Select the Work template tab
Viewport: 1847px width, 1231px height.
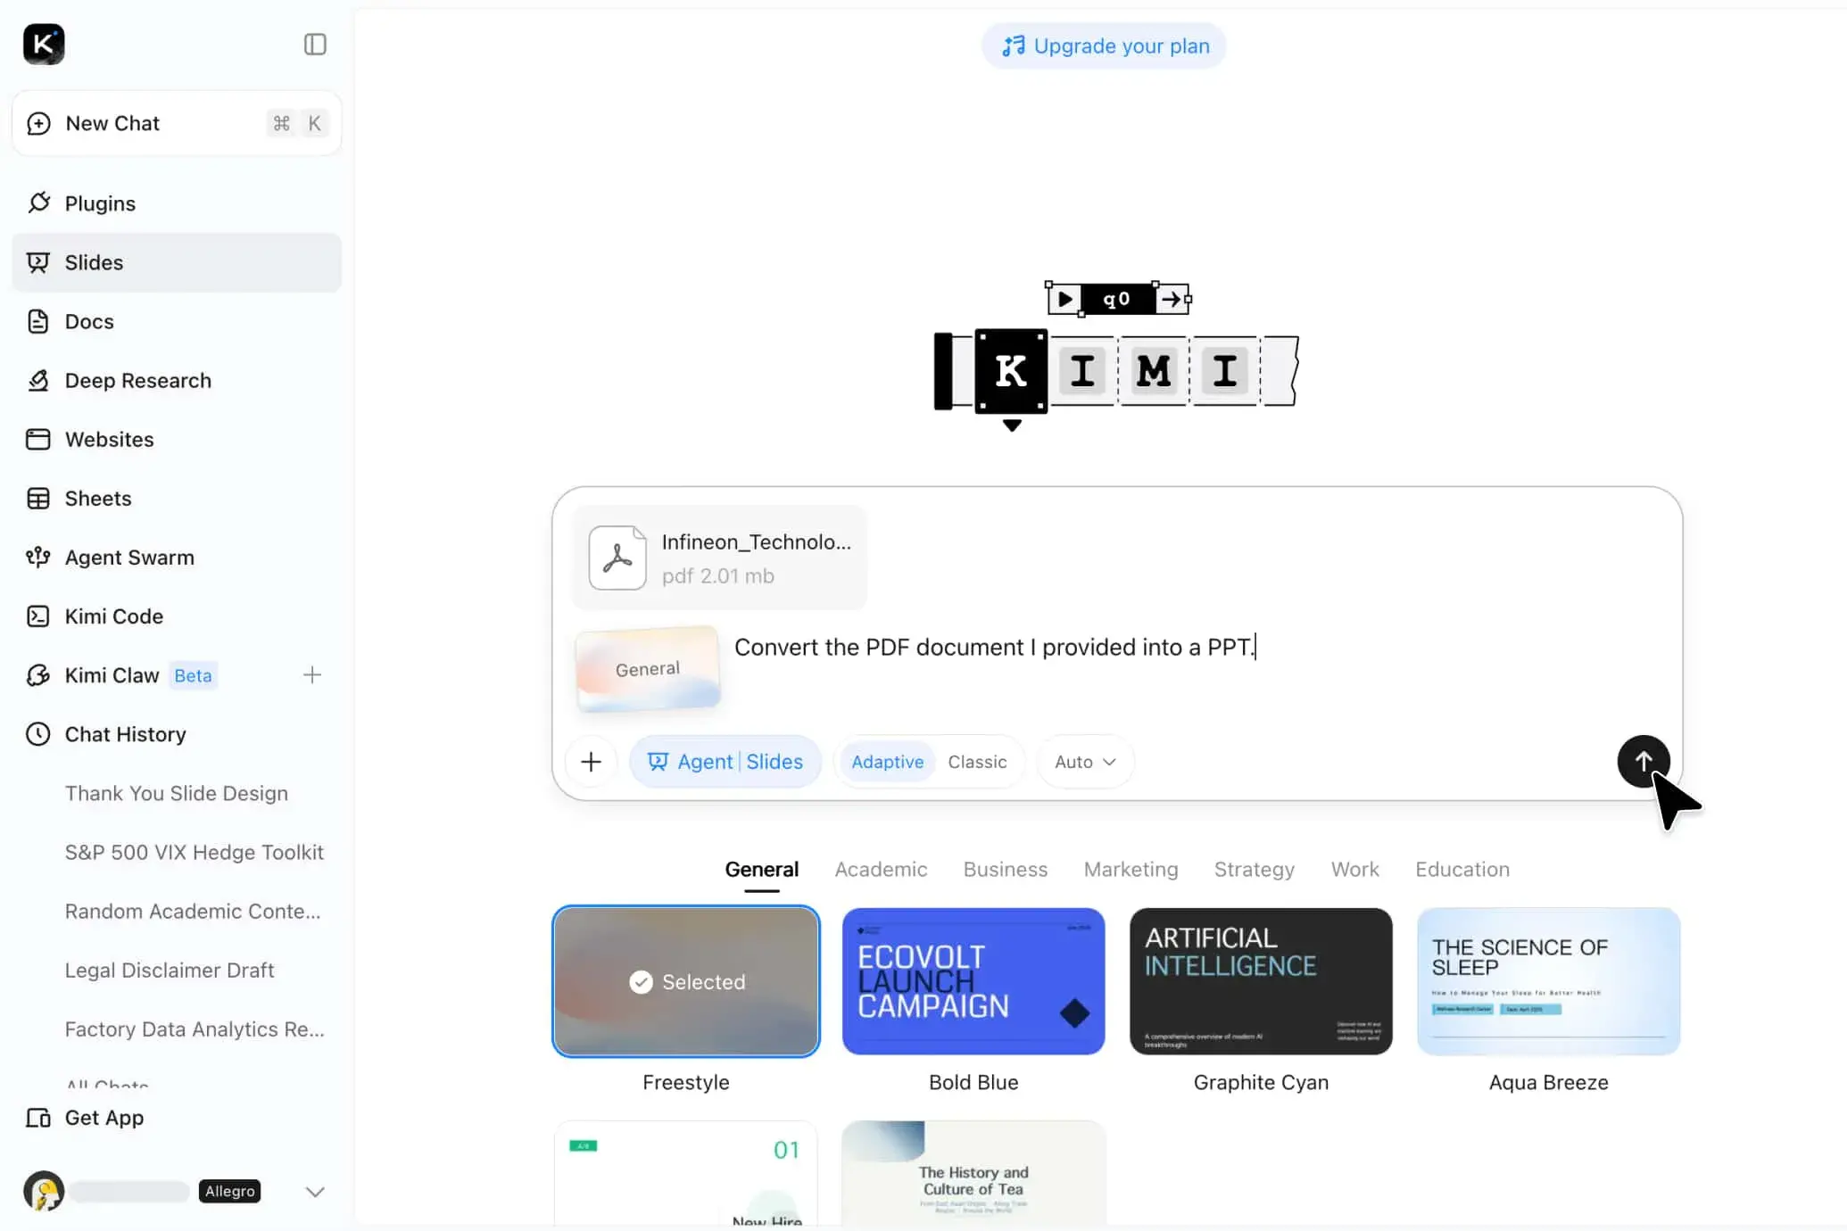point(1354,870)
